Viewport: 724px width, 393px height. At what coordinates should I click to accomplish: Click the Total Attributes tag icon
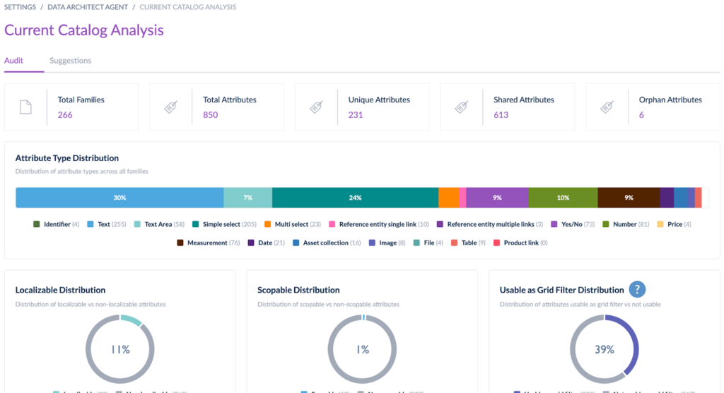pyautogui.click(x=171, y=107)
